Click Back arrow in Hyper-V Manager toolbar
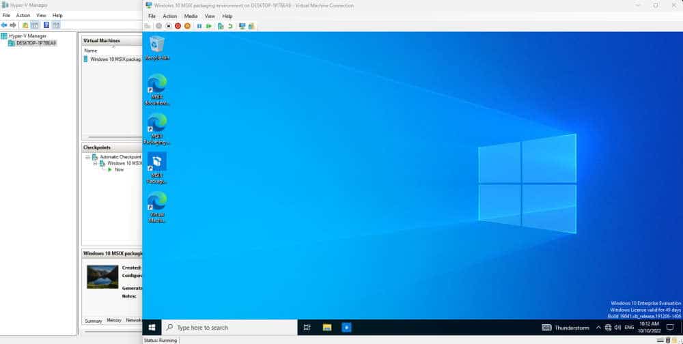683x344 pixels. point(4,25)
